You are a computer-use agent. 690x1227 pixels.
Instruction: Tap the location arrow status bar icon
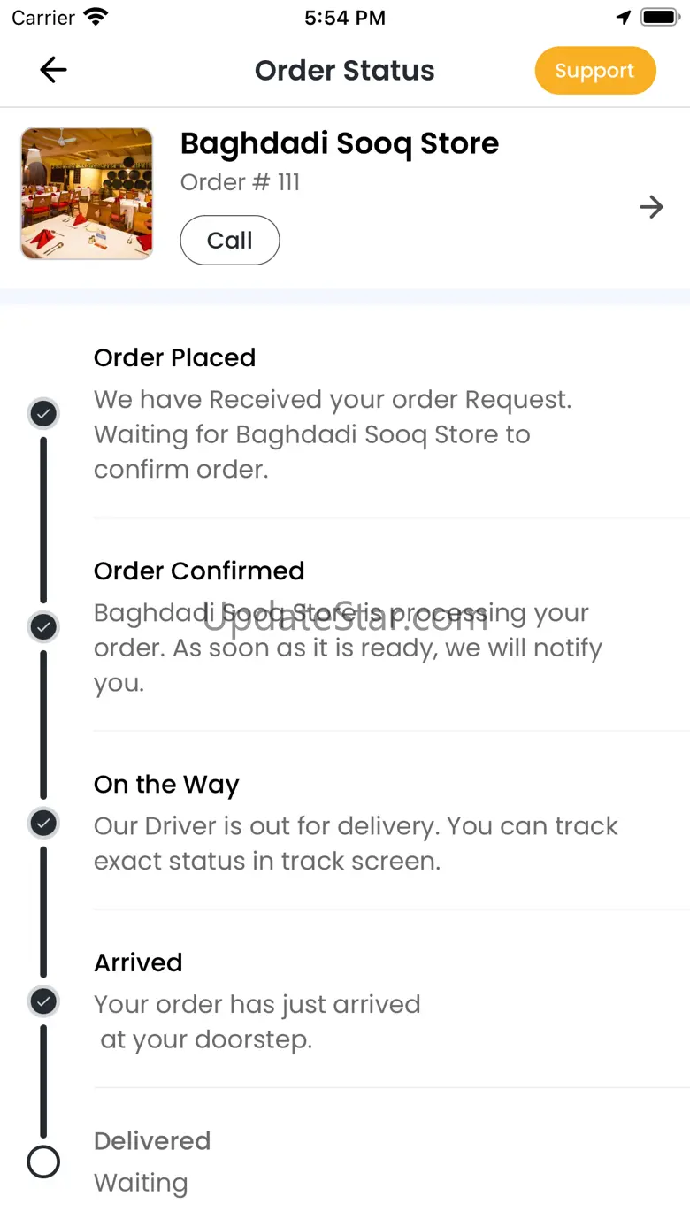click(x=624, y=18)
